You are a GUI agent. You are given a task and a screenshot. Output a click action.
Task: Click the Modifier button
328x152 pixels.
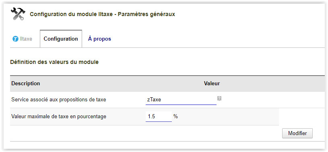coord(297,133)
